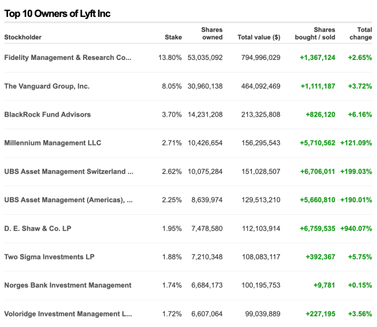Screen dimensions: 377x327
Task: Click shares bought figure +1,367,124
Action: (317, 58)
